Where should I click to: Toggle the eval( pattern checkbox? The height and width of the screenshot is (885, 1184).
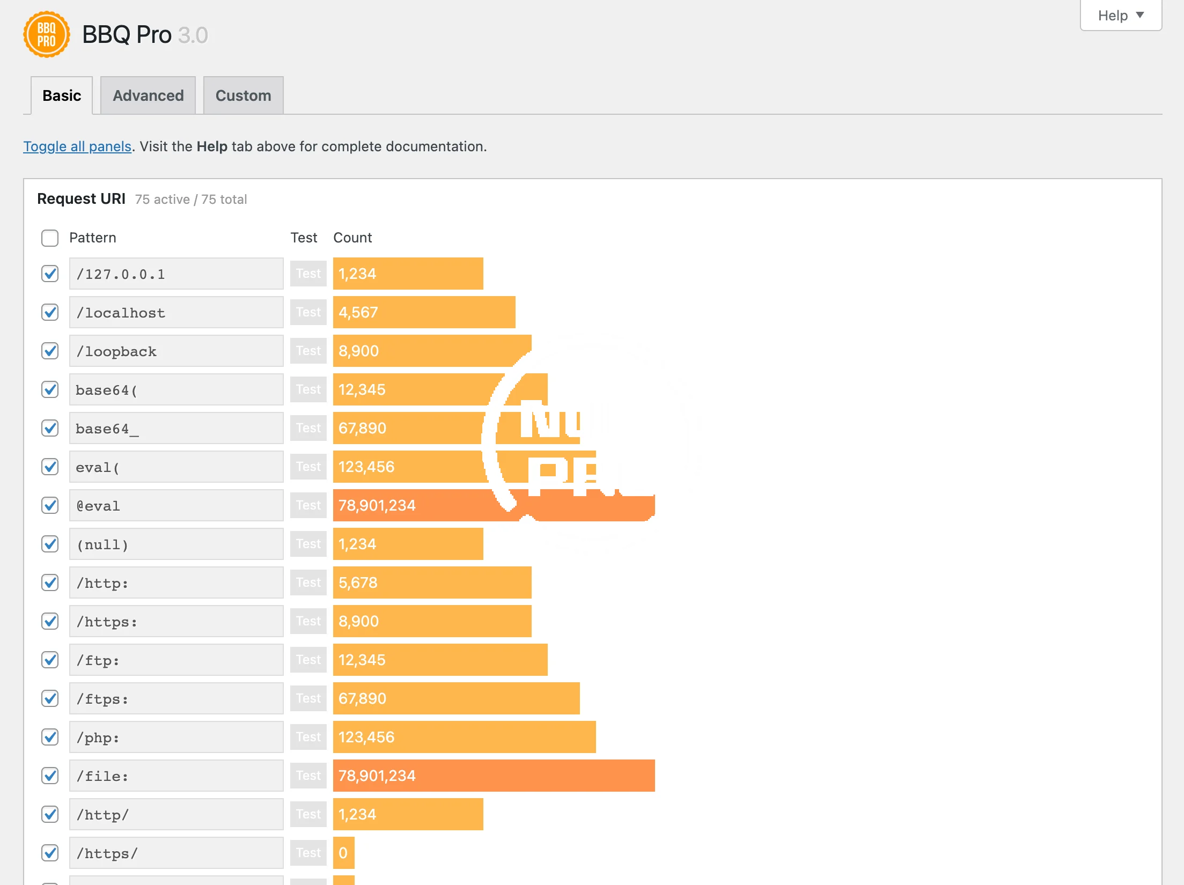(50, 467)
